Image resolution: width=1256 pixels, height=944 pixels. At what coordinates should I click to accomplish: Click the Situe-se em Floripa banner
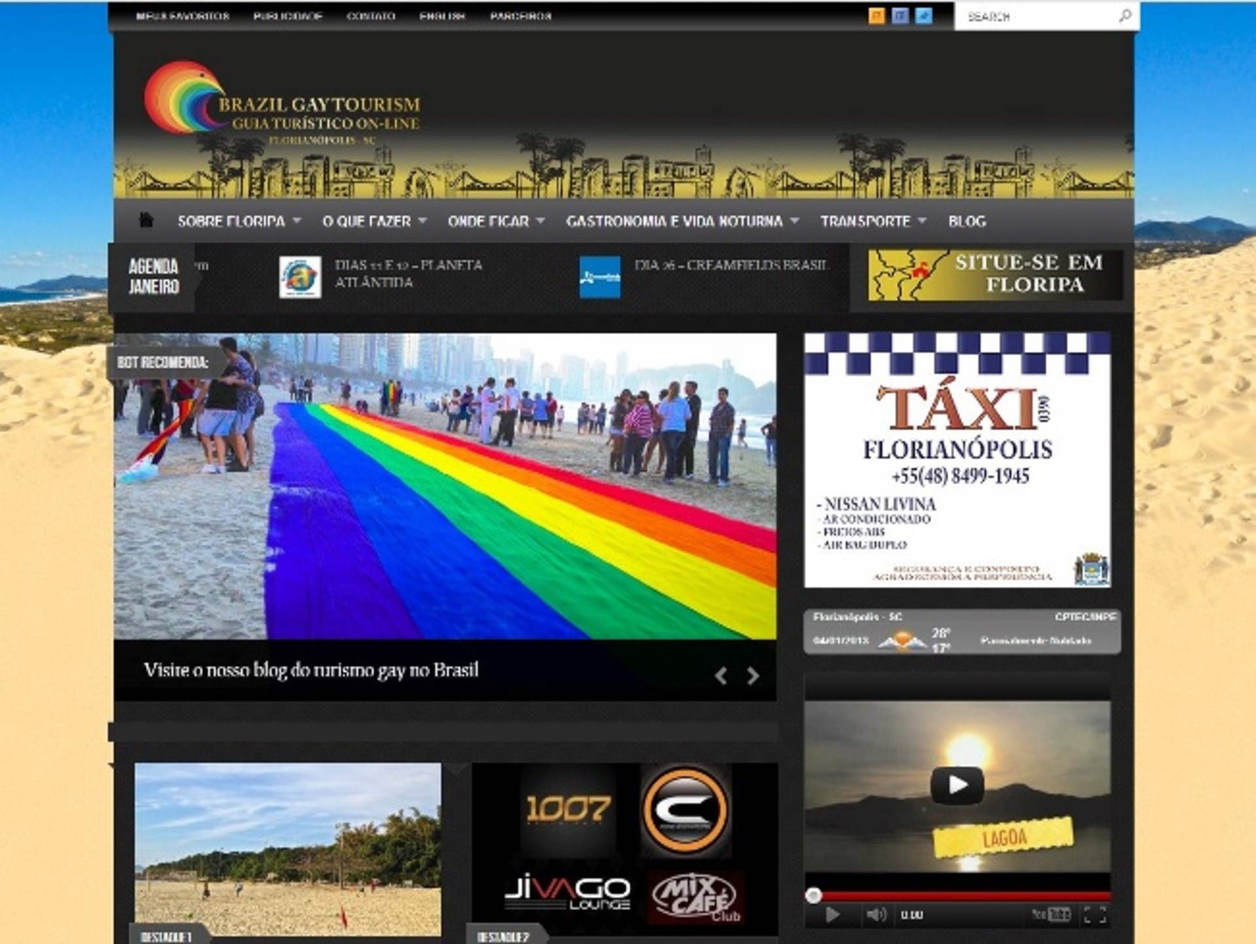[995, 275]
